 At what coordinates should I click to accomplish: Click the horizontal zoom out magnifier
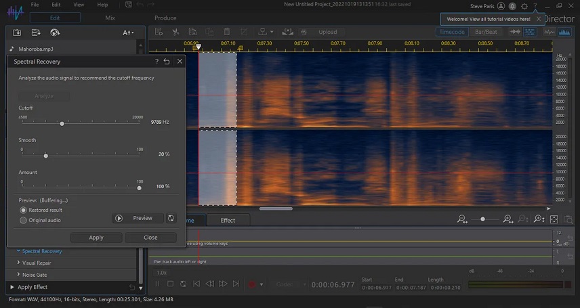click(x=462, y=219)
